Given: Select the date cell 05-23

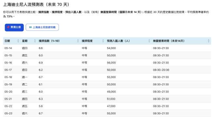Looking at the screenshot, I should tap(8, 113).
